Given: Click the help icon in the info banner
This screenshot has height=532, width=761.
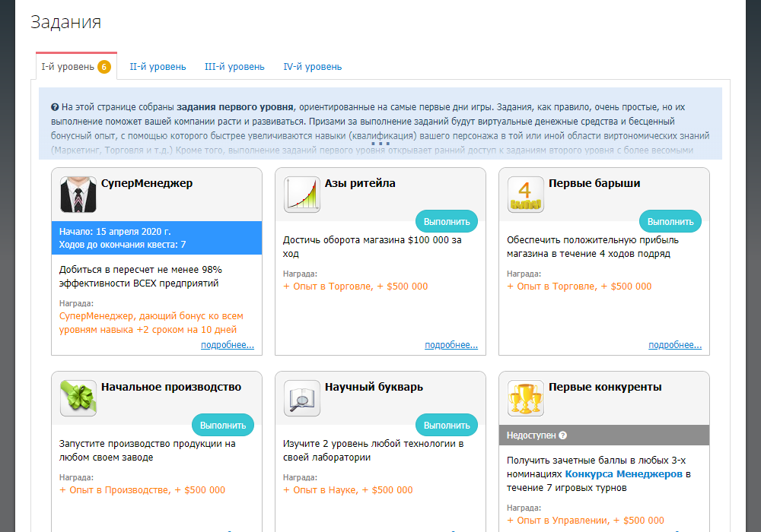Looking at the screenshot, I should [55, 107].
